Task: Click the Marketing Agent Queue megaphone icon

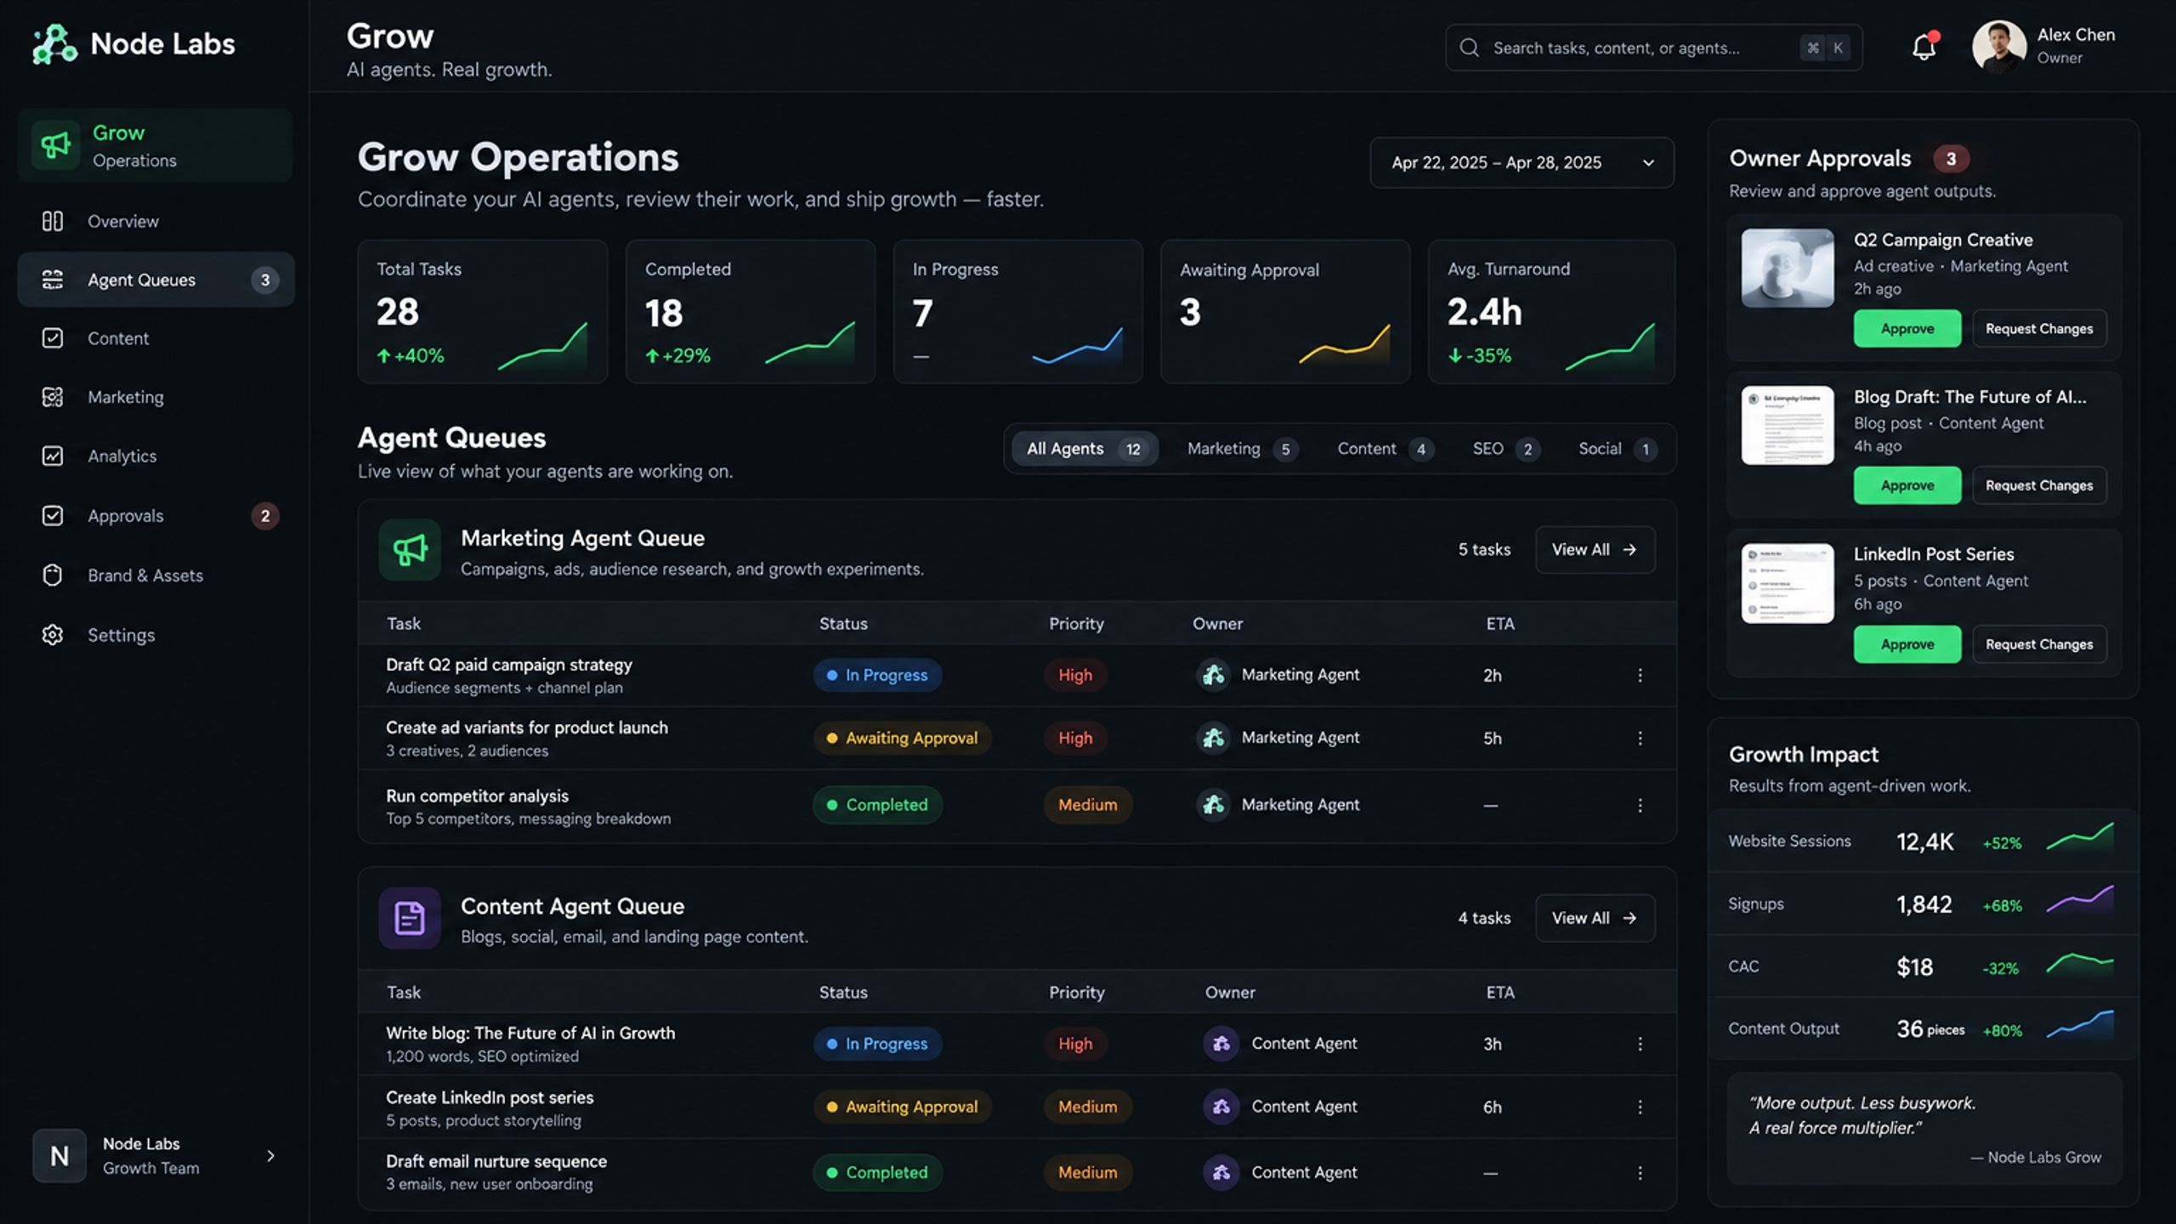Action: [410, 550]
